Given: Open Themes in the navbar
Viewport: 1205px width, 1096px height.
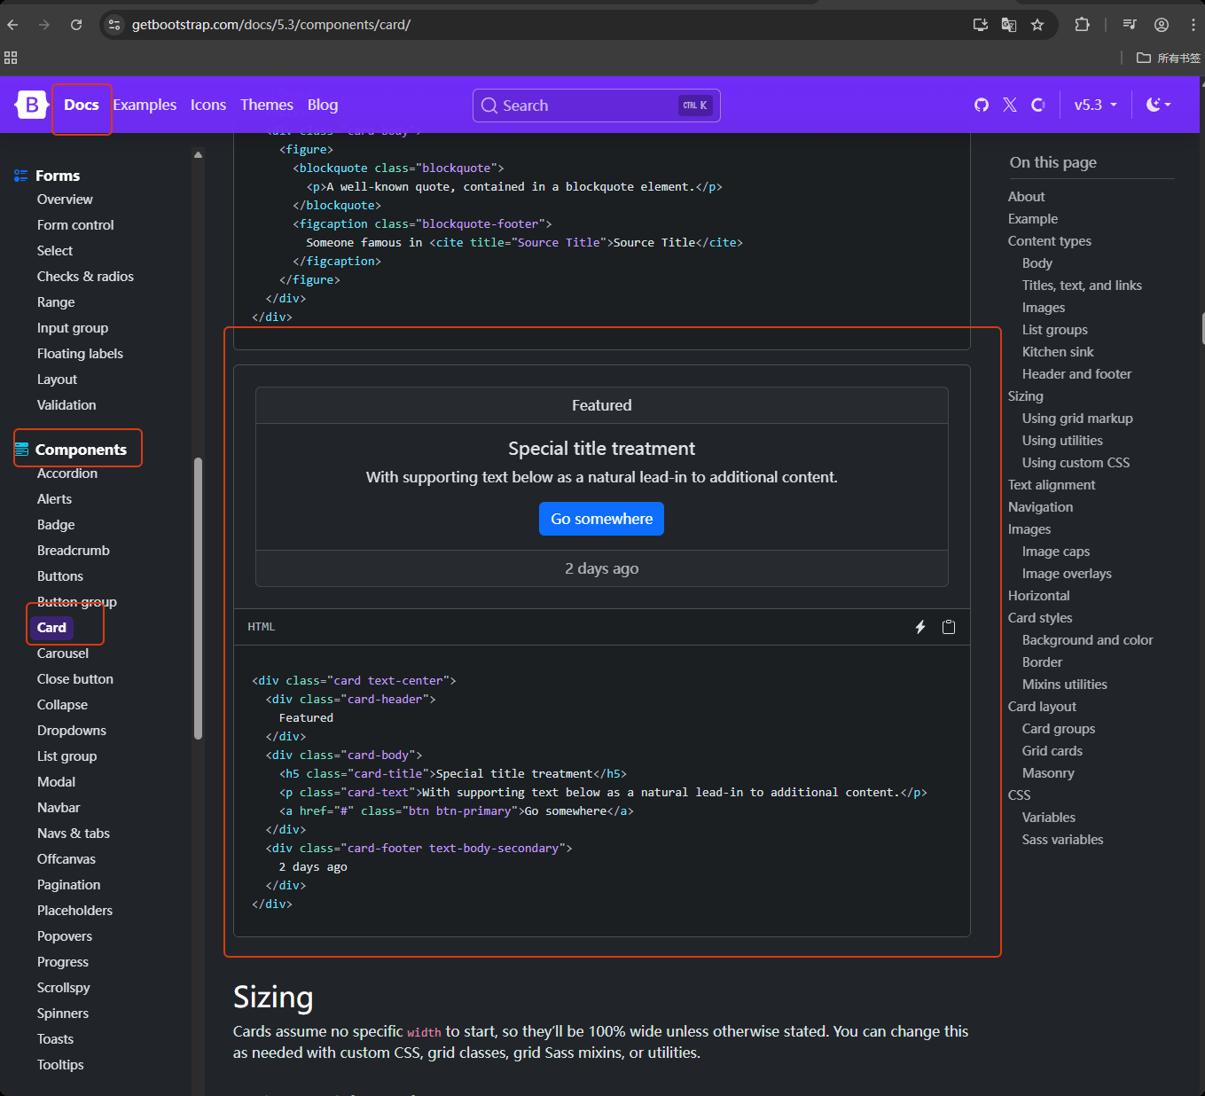Looking at the screenshot, I should pos(267,105).
